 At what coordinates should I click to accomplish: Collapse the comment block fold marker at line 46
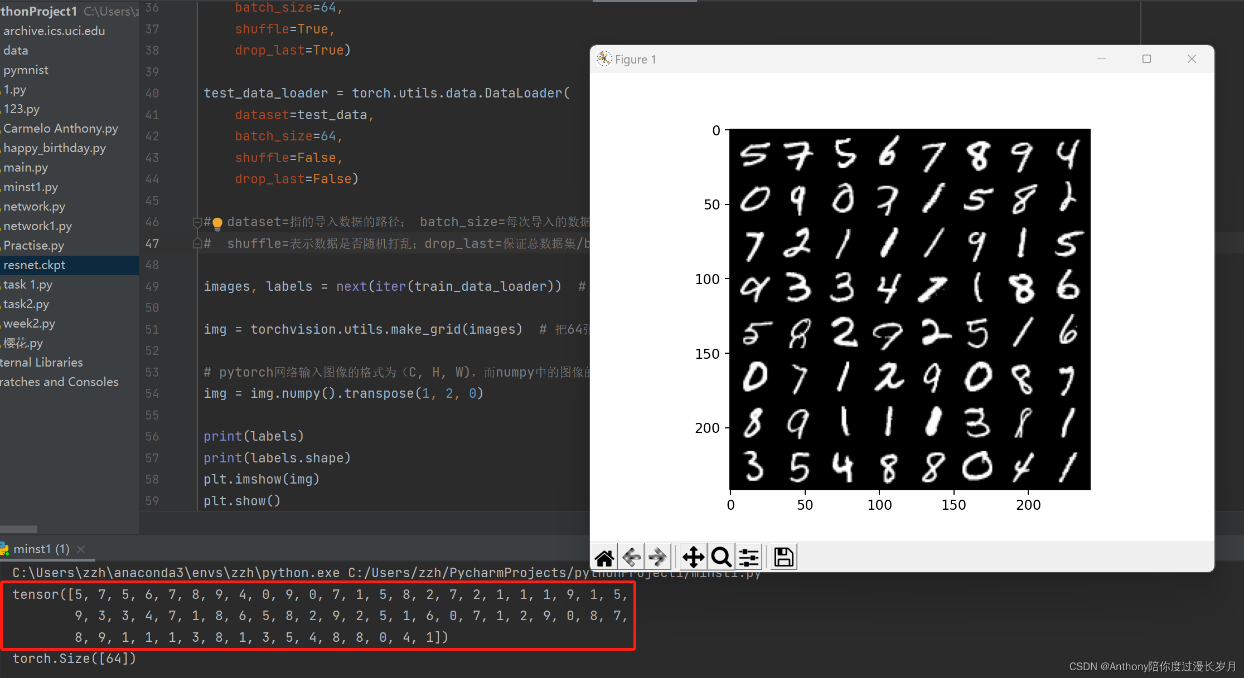click(x=197, y=222)
